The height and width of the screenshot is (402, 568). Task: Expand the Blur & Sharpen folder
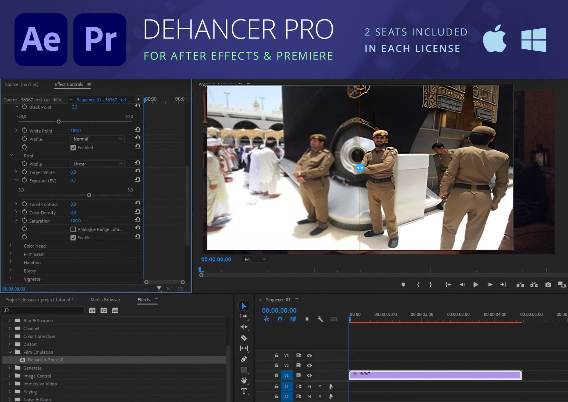point(9,320)
